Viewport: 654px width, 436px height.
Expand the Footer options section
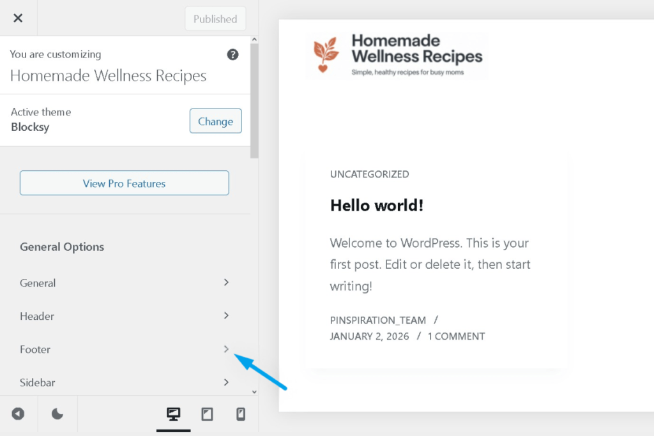coord(125,349)
